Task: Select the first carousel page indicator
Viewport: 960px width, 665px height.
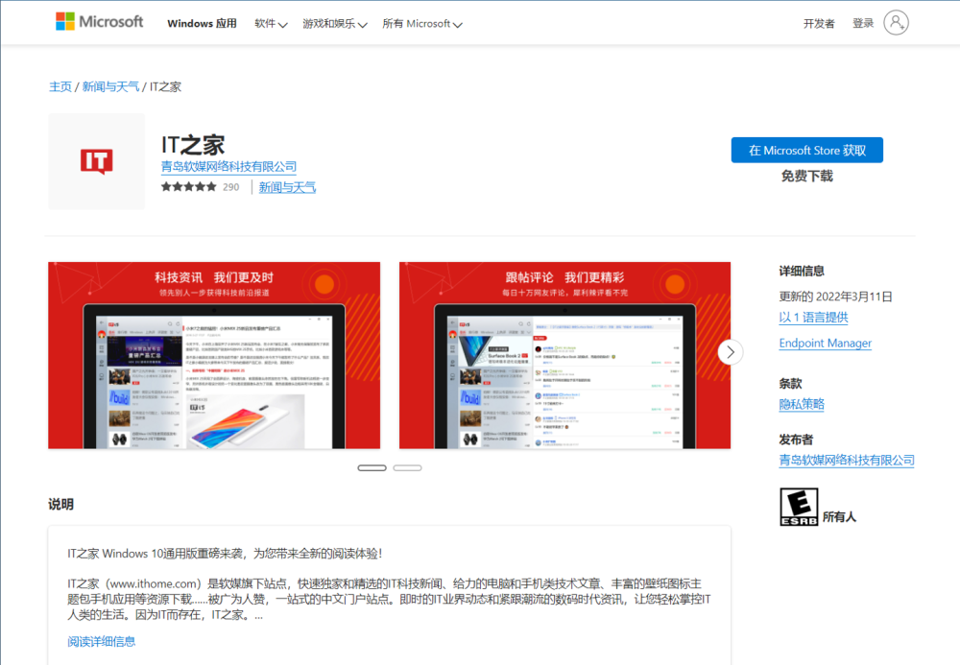Action: click(372, 468)
